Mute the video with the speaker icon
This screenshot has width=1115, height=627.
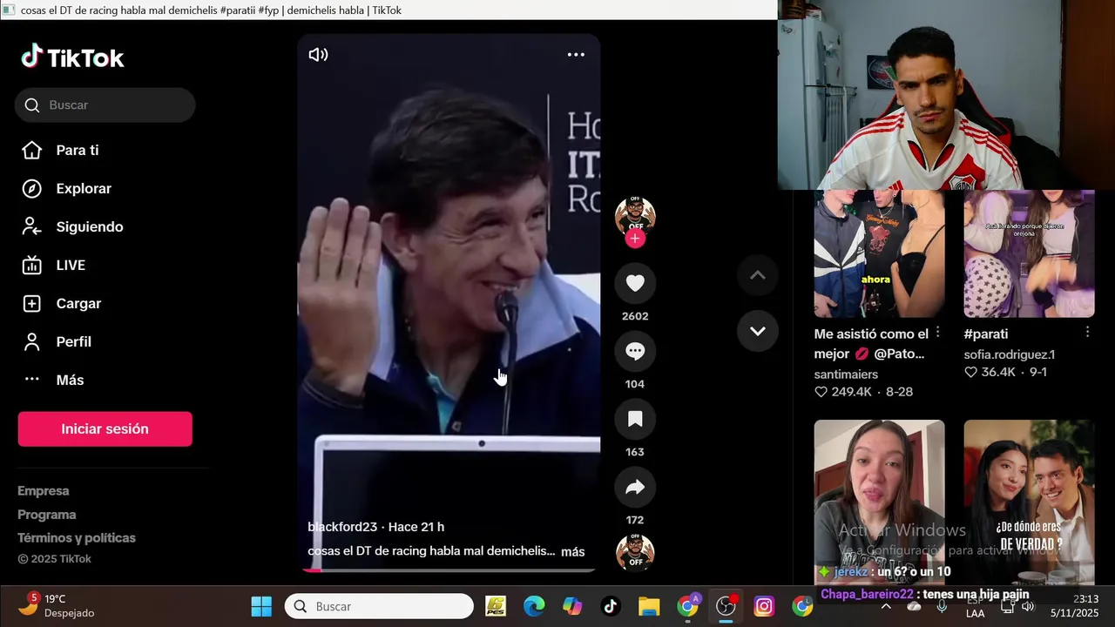tap(318, 55)
